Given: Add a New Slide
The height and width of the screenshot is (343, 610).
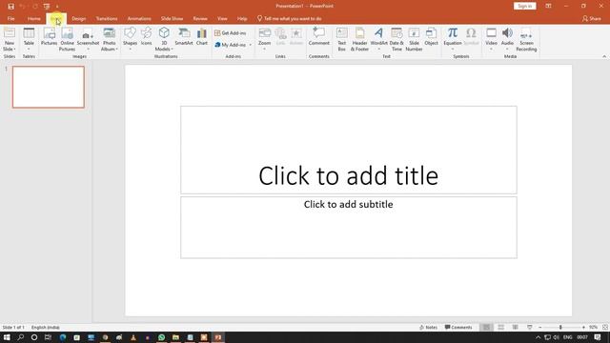Looking at the screenshot, I should (10, 39).
